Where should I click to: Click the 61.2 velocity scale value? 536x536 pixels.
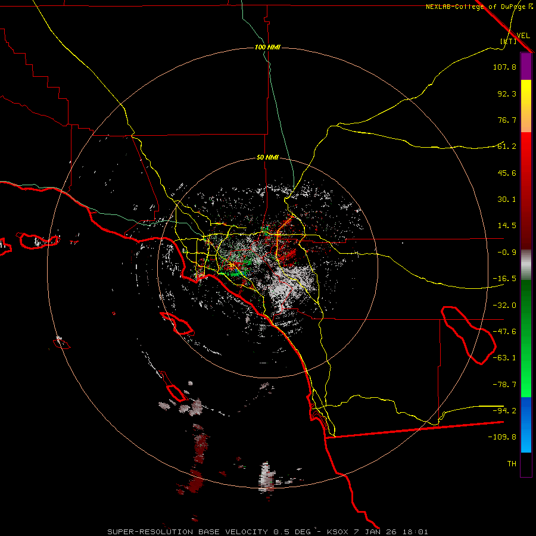pos(507,147)
